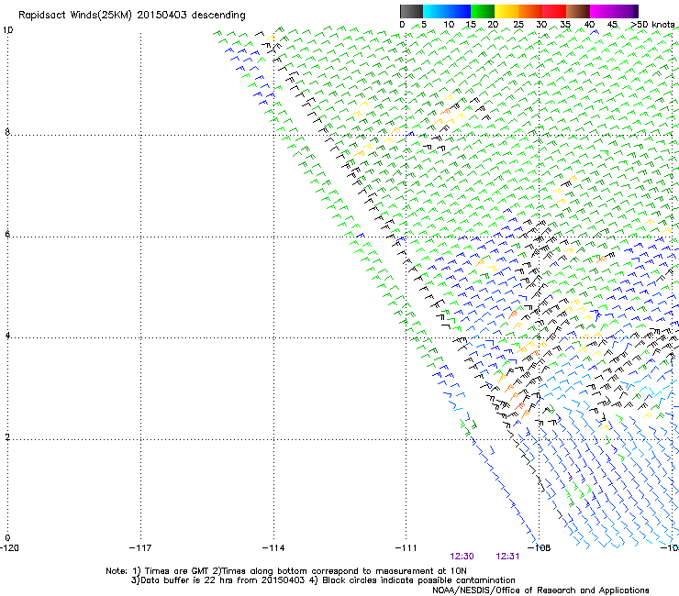The image size is (679, 596).
Task: Click the longitude axis label '-111'
Action: (406, 548)
